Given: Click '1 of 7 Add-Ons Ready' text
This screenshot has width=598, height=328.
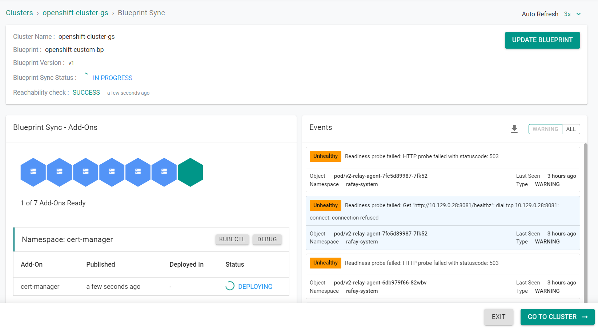Looking at the screenshot, I should (x=53, y=203).
